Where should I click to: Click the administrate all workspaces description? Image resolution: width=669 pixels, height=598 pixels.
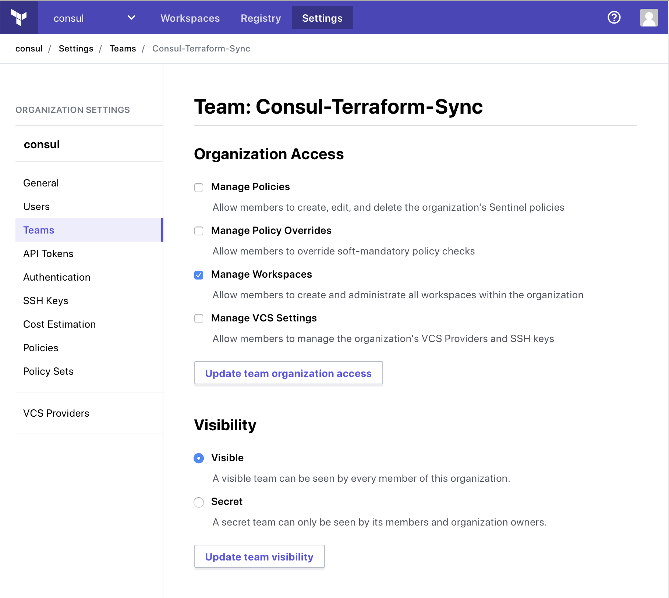(398, 295)
